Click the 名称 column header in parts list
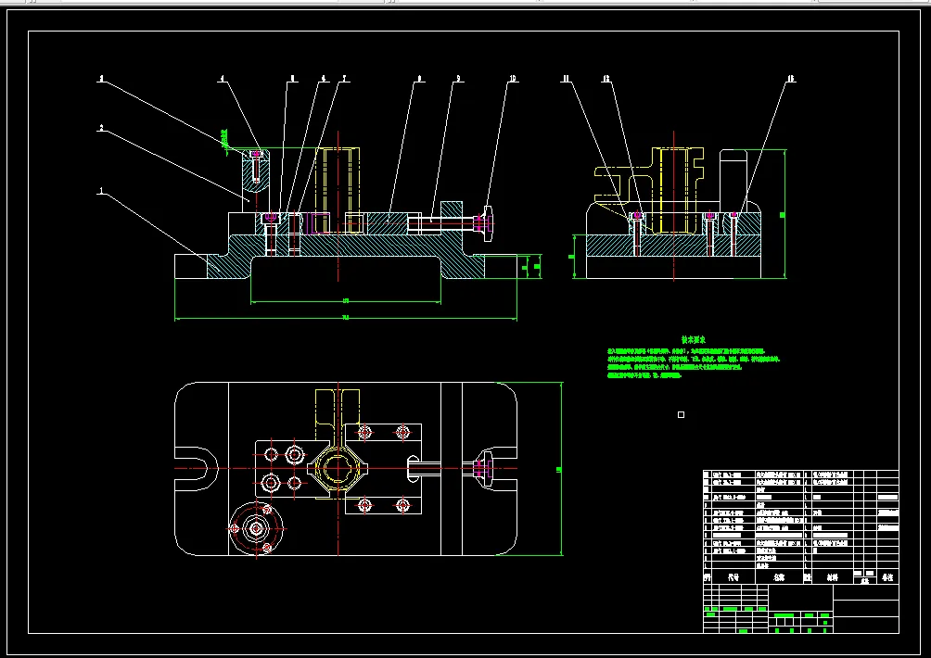This screenshot has height=658, width=931. coord(779,577)
